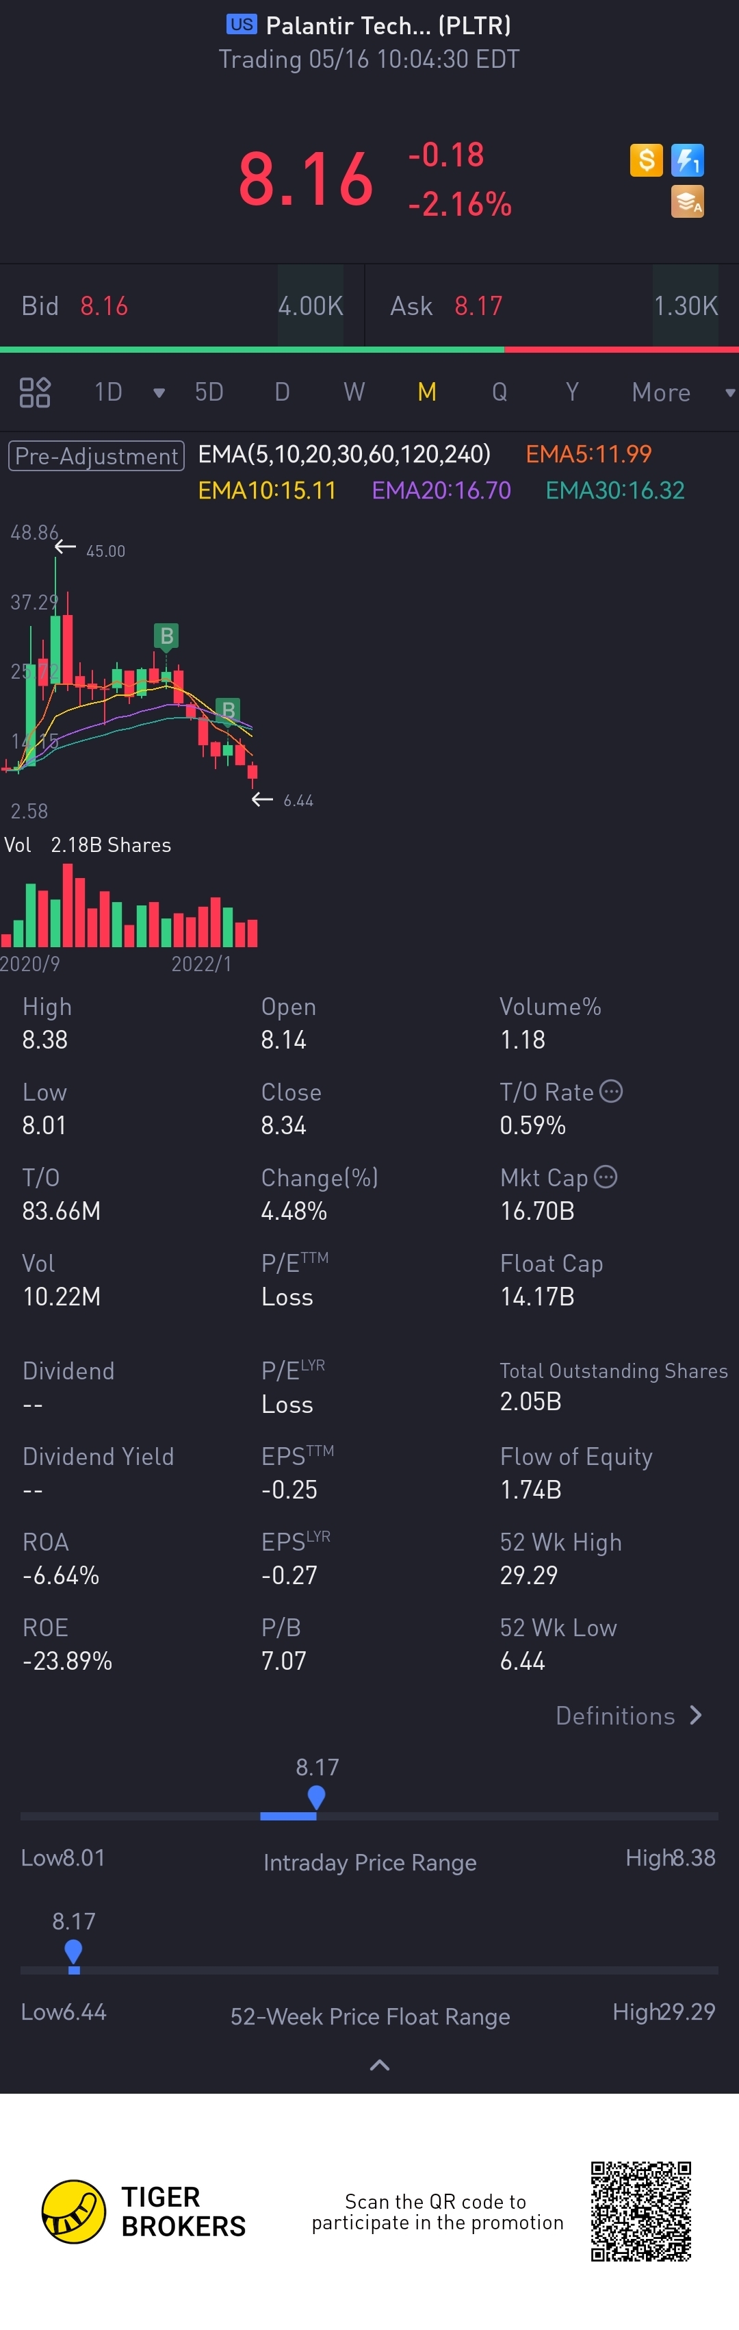Select the W weekly chart tab

pyautogui.click(x=354, y=392)
